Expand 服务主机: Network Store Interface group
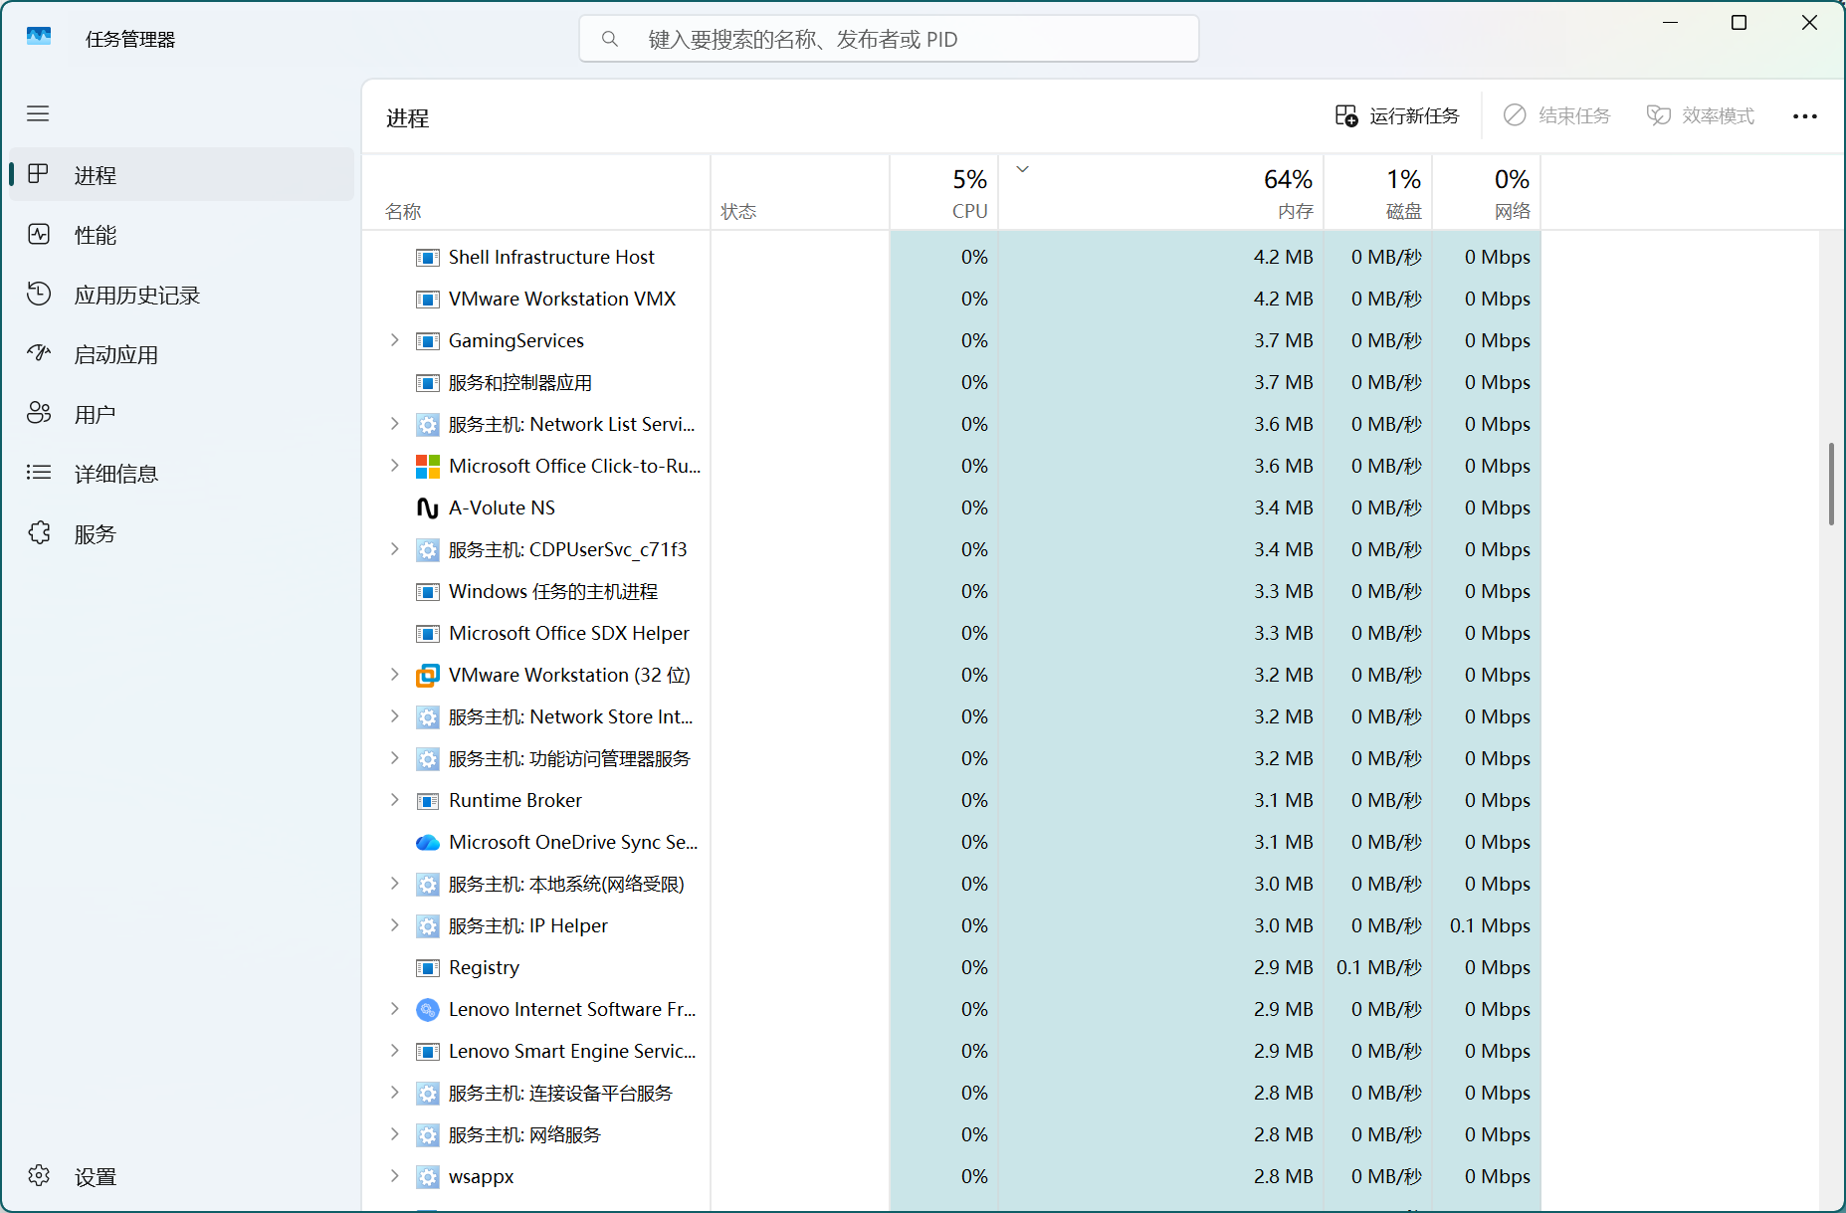 coord(394,716)
